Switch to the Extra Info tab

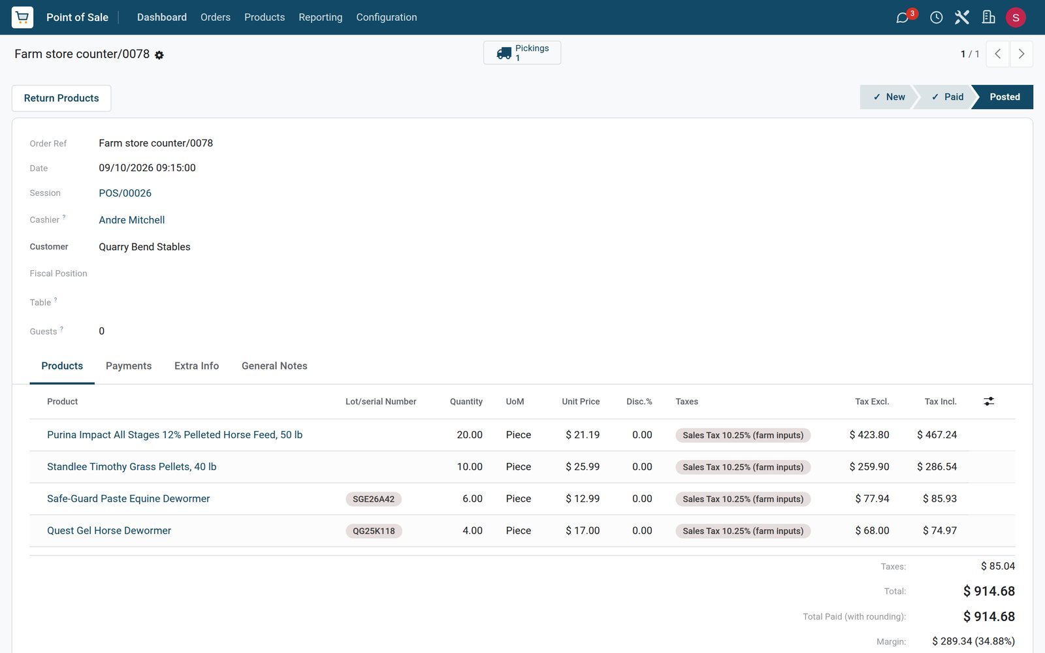coord(197,366)
